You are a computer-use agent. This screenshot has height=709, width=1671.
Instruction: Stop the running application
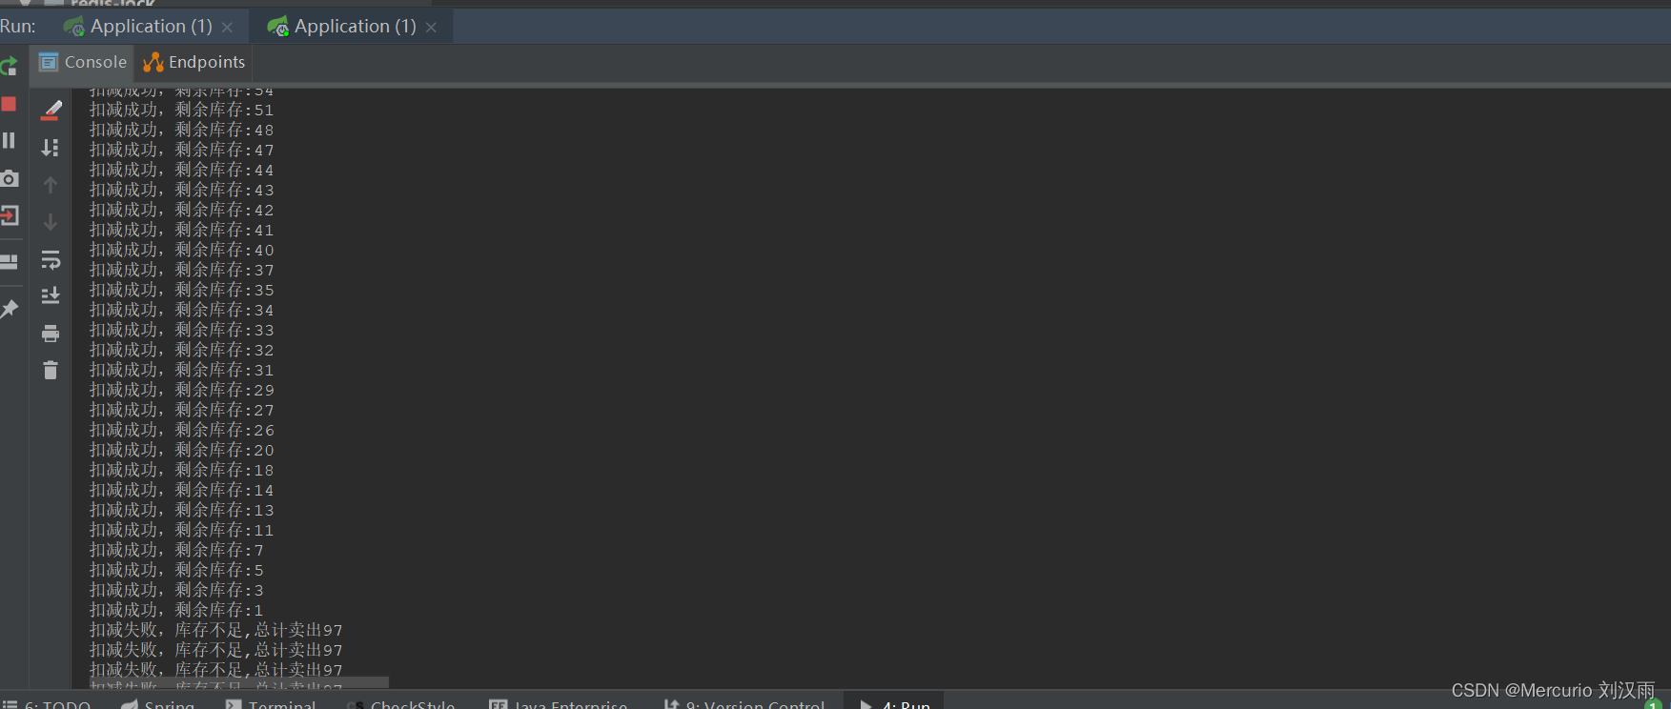9,104
